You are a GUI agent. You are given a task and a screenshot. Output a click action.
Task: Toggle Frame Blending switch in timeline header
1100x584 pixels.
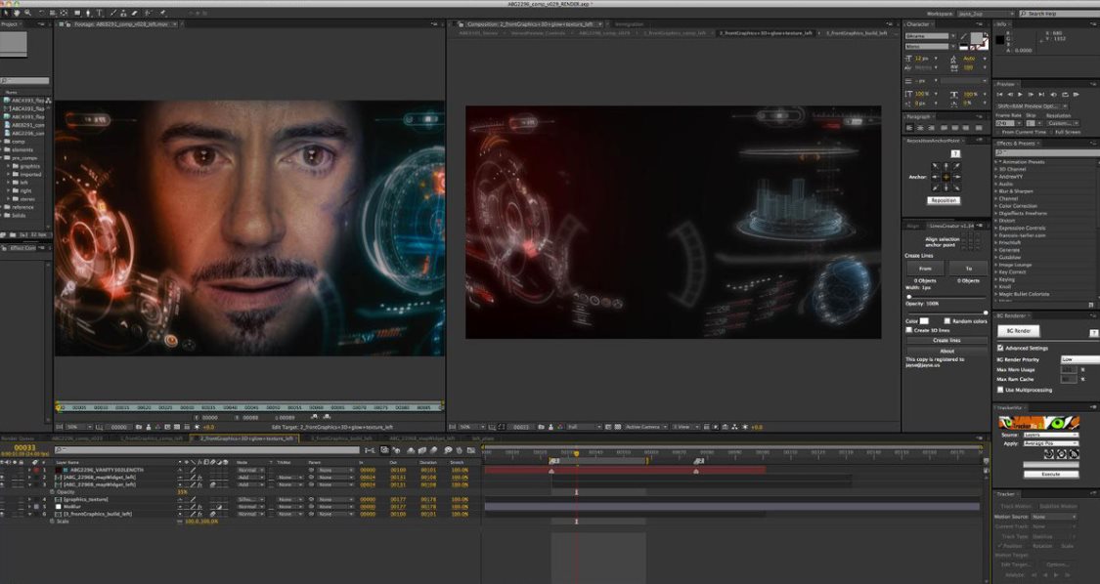pyautogui.click(x=422, y=451)
